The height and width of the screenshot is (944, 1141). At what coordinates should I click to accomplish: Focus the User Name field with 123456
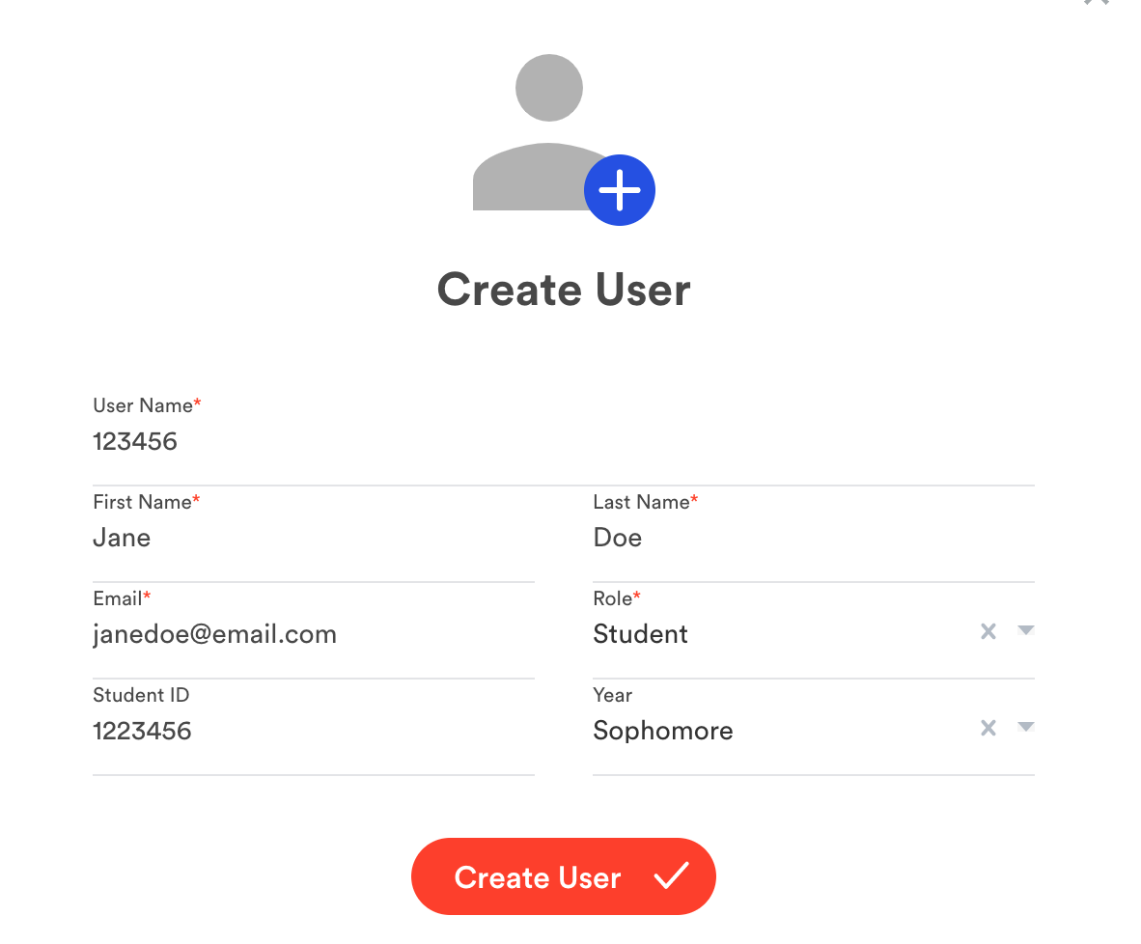coord(562,442)
